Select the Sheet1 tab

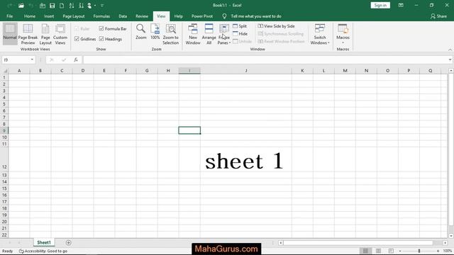pos(44,242)
